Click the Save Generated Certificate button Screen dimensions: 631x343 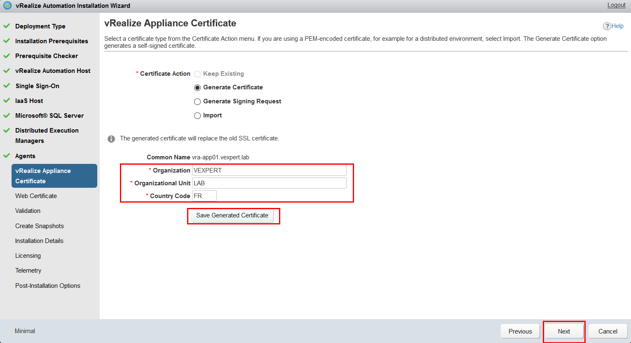coord(232,215)
